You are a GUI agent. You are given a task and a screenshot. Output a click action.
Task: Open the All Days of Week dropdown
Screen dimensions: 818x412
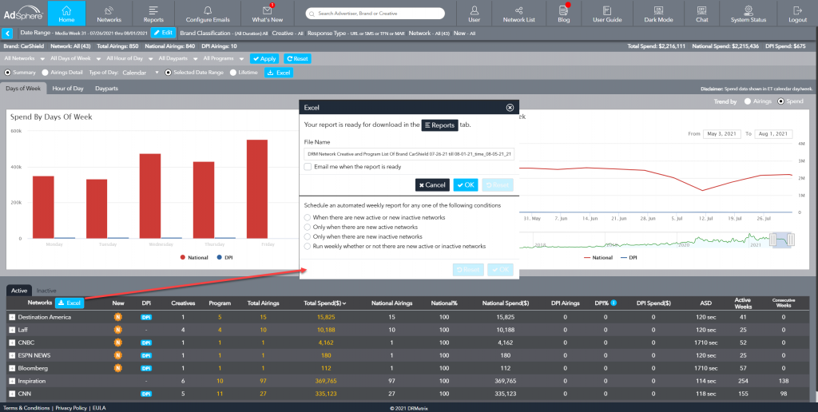point(74,58)
